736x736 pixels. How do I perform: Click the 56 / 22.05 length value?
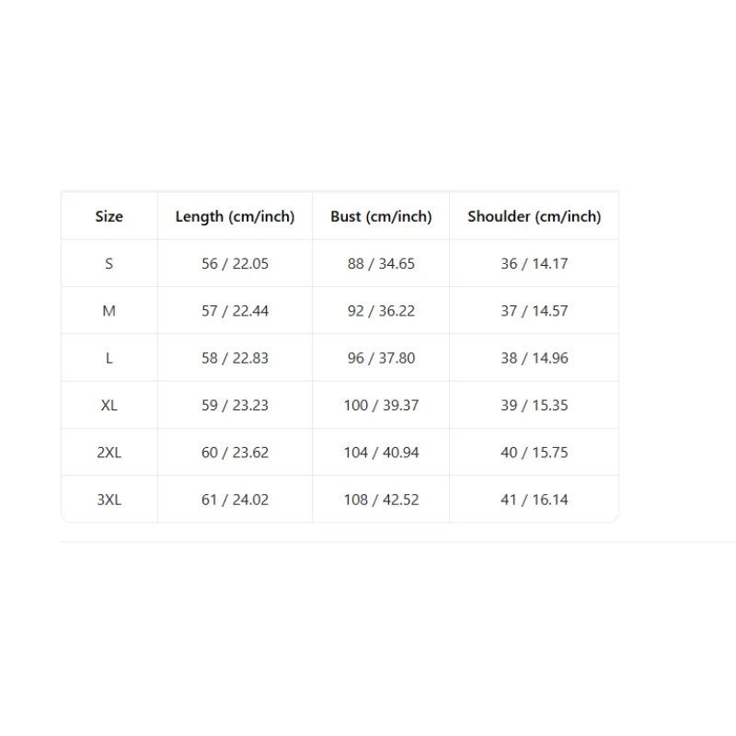click(x=235, y=264)
